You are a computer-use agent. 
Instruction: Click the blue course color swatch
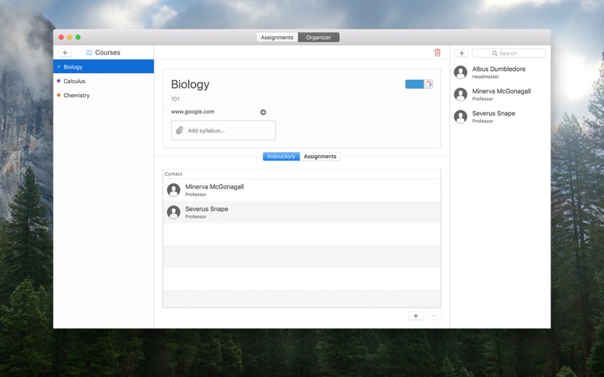coord(414,84)
